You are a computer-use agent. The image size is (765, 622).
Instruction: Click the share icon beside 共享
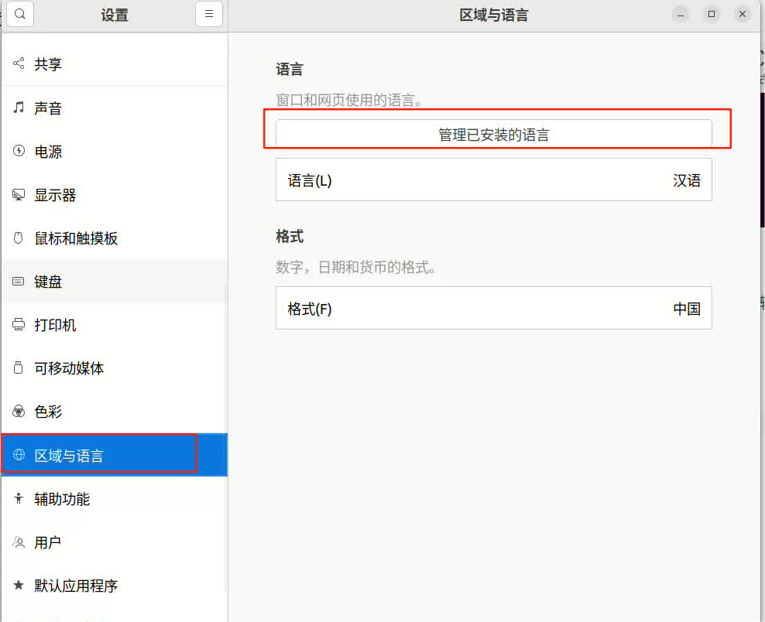19,63
